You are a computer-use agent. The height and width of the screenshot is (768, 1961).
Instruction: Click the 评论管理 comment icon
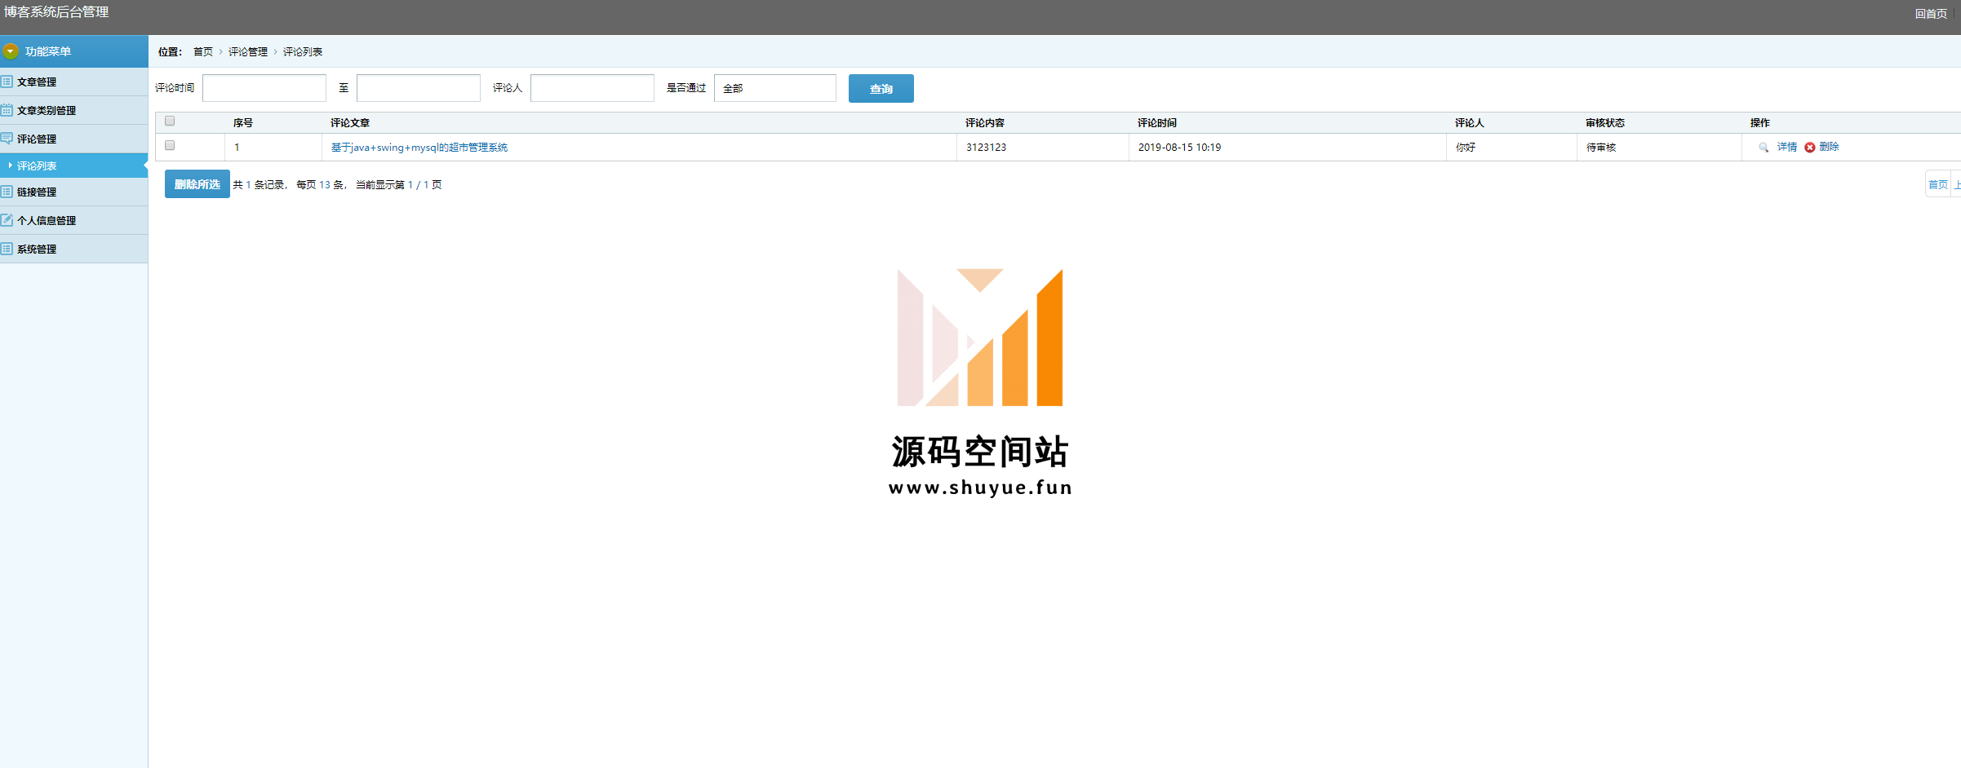[x=7, y=139]
